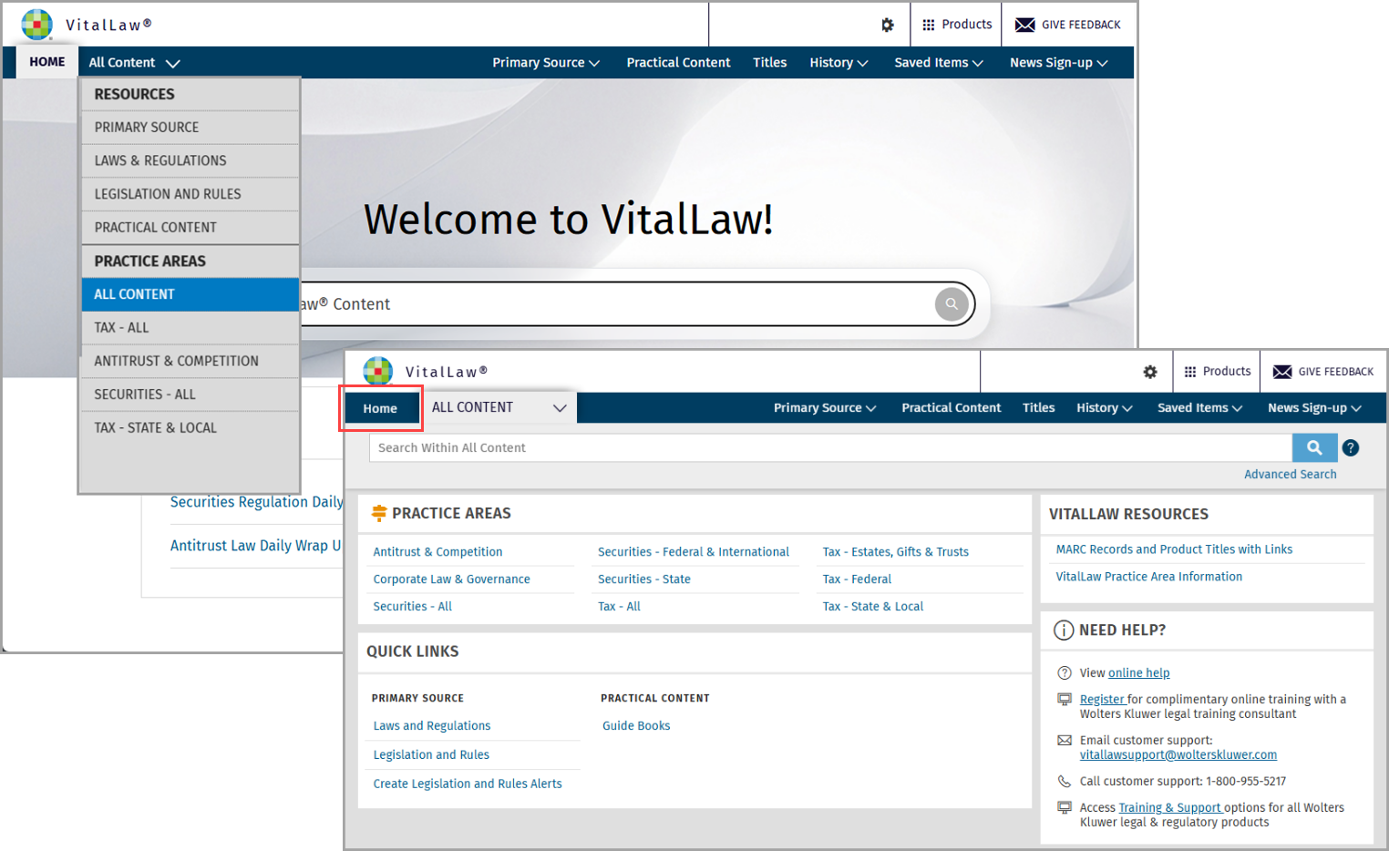1389x851 pixels.
Task: Open News Sign-up dropdown in back window
Action: point(1058,63)
